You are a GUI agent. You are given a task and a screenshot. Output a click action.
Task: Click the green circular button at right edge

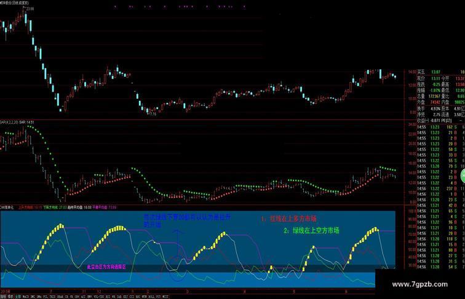coord(463,176)
